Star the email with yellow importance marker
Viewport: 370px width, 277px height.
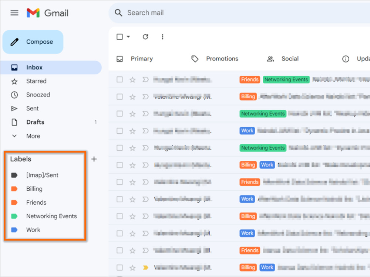(132, 267)
